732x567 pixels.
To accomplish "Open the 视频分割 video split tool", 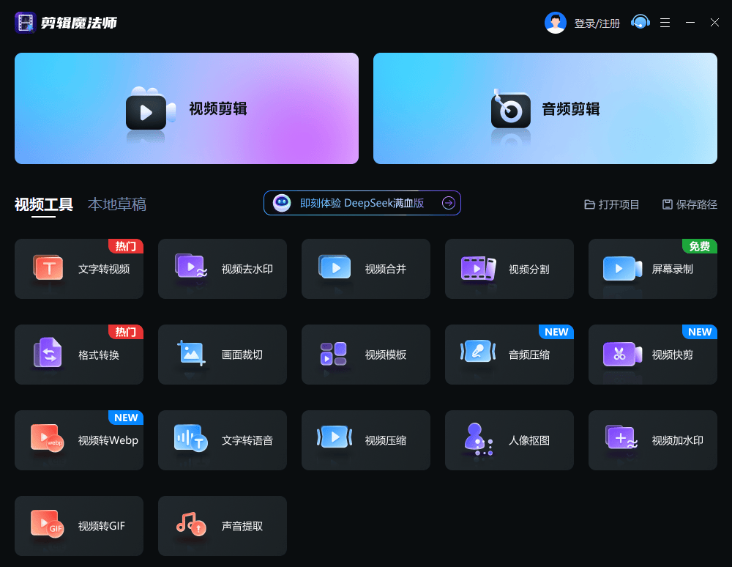I will pos(509,269).
